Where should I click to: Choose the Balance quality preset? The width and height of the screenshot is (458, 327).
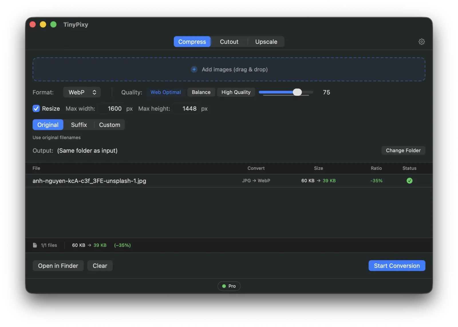[x=201, y=92]
